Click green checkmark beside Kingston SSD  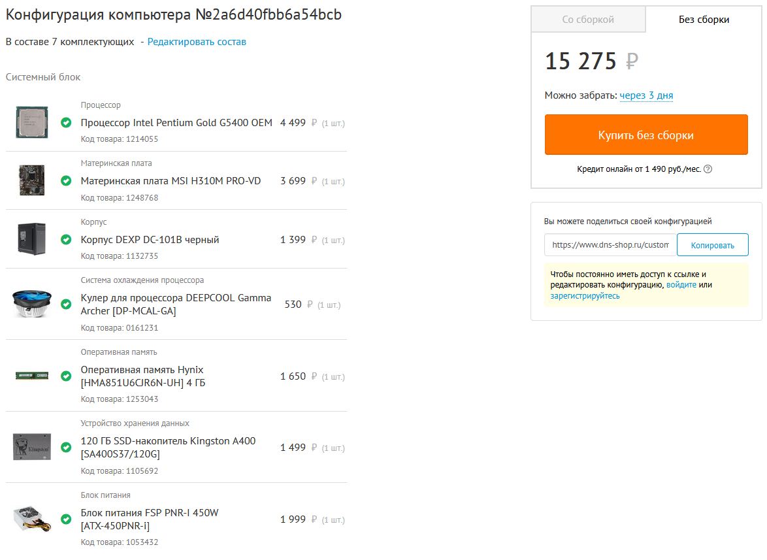66,448
